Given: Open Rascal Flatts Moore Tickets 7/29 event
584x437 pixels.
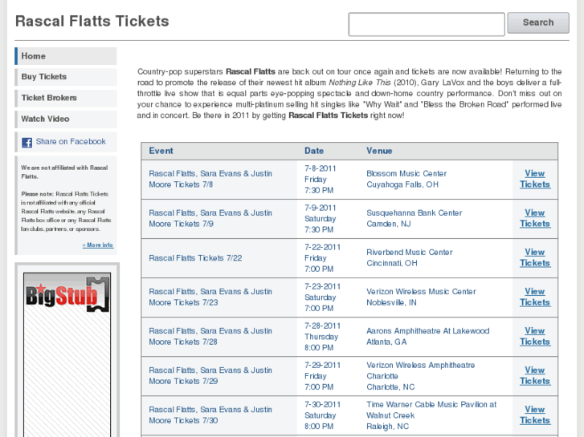Looking at the screenshot, I should point(210,375).
